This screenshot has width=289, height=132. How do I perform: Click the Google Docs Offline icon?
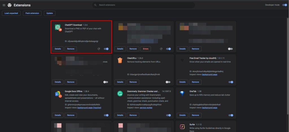tap(58, 94)
